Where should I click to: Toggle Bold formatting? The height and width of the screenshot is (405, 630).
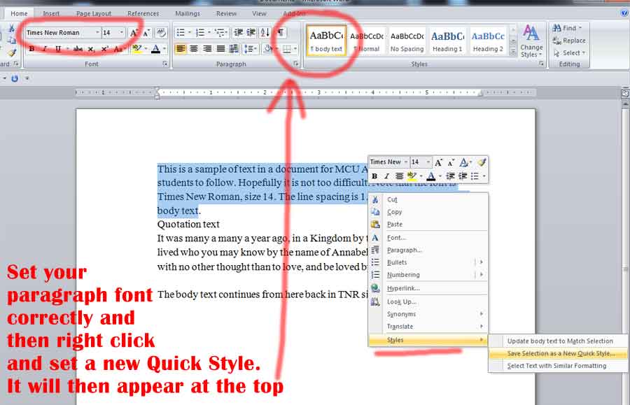pyautogui.click(x=31, y=48)
